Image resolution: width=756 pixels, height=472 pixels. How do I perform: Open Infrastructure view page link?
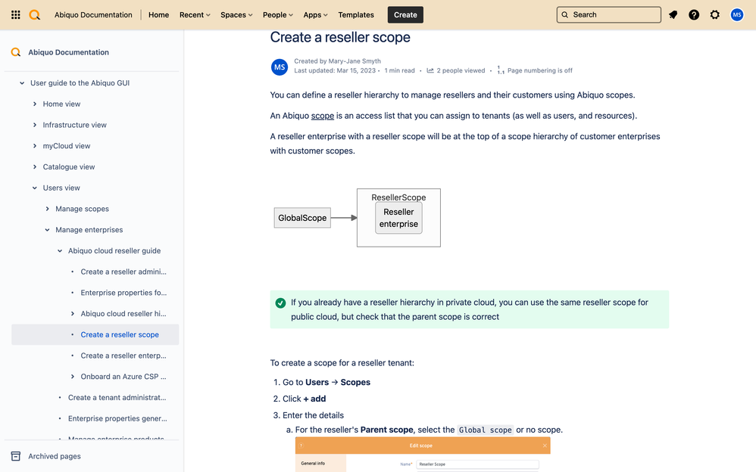pyautogui.click(x=75, y=125)
